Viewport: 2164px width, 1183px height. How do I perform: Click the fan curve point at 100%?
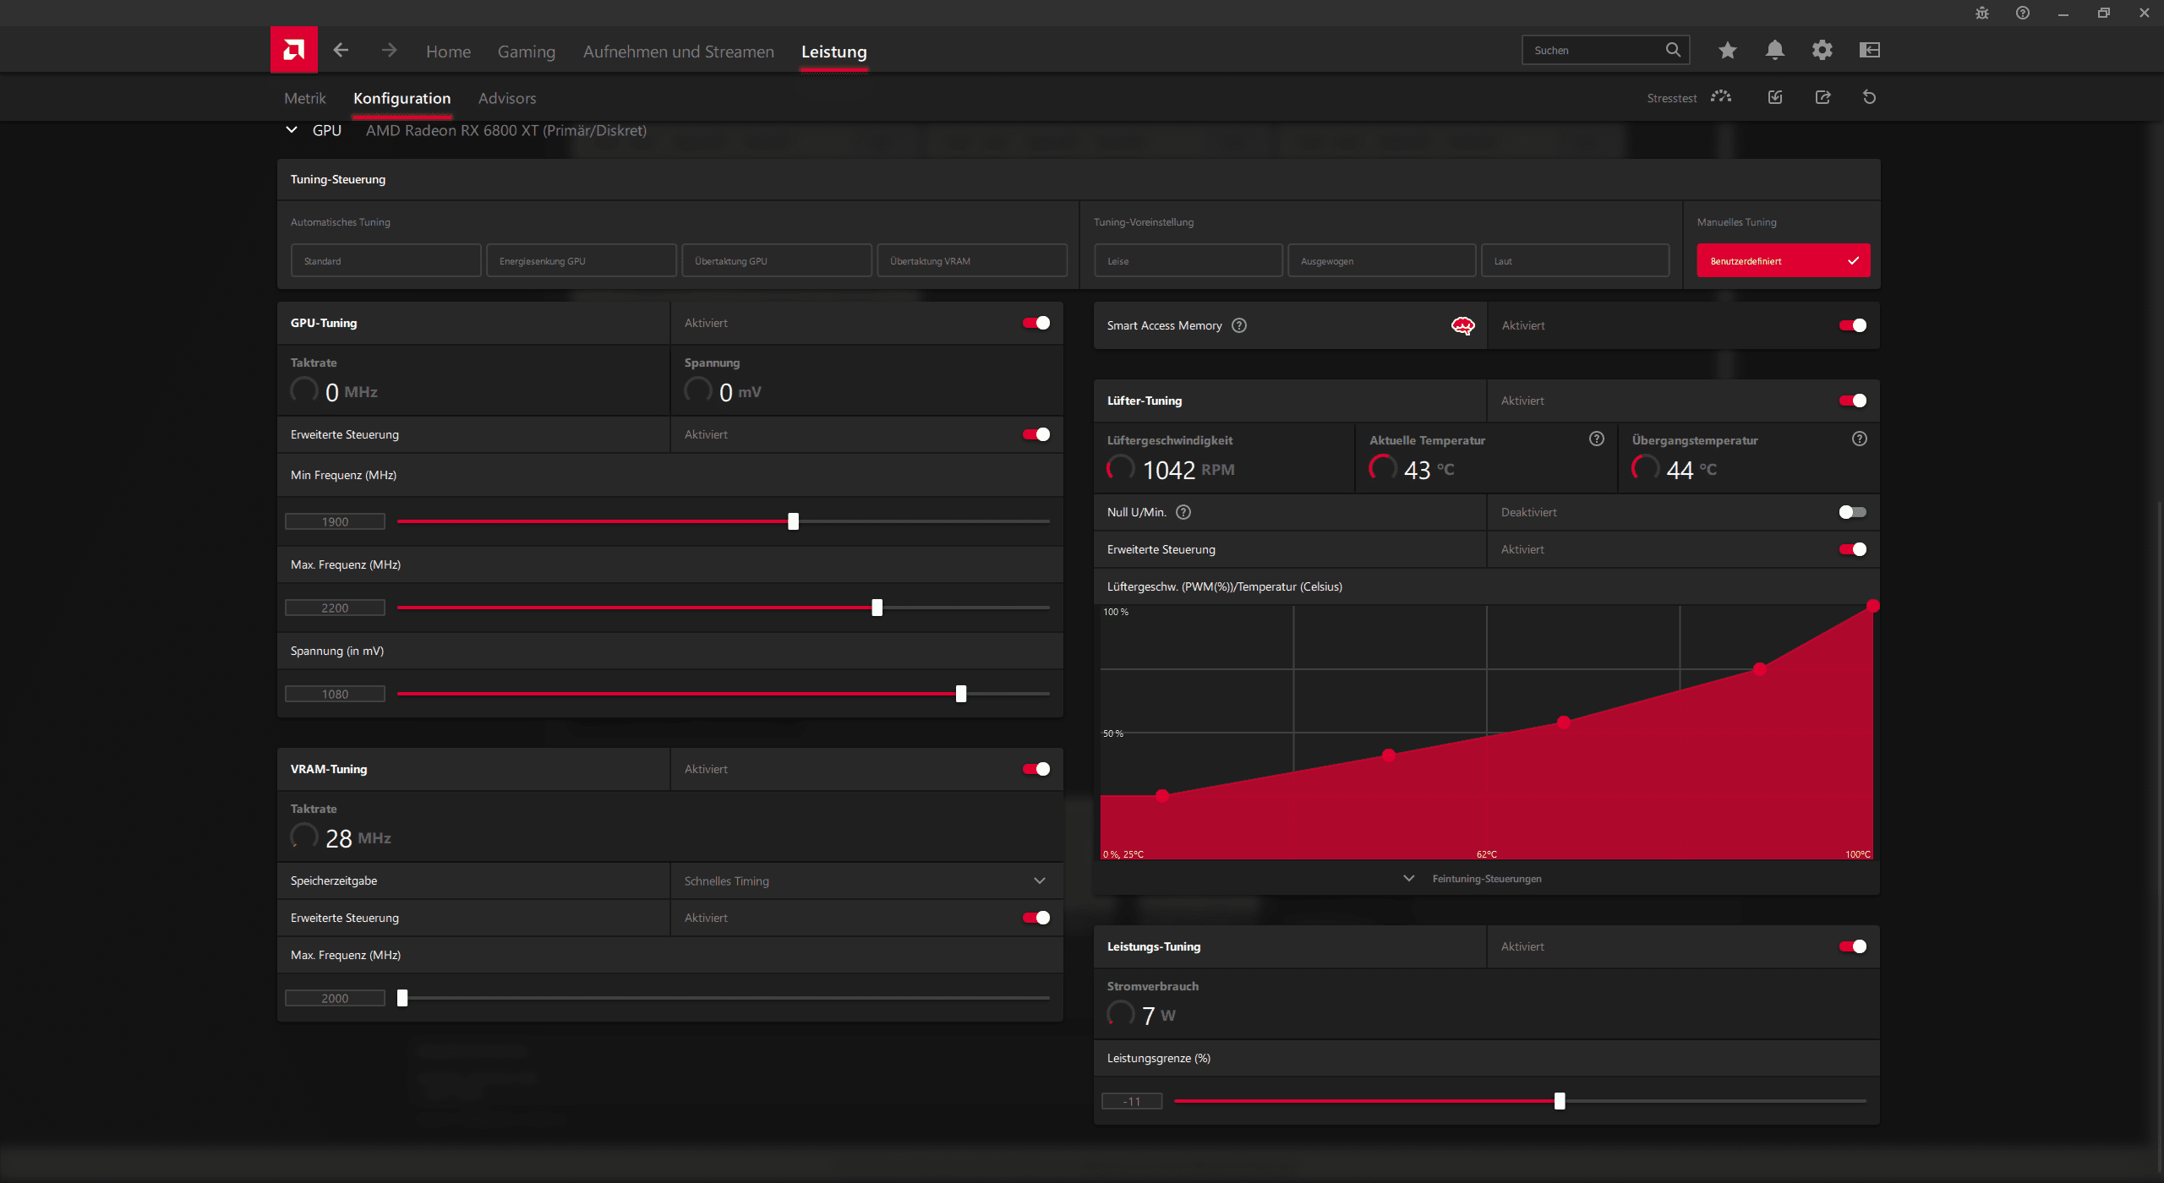coord(1873,606)
